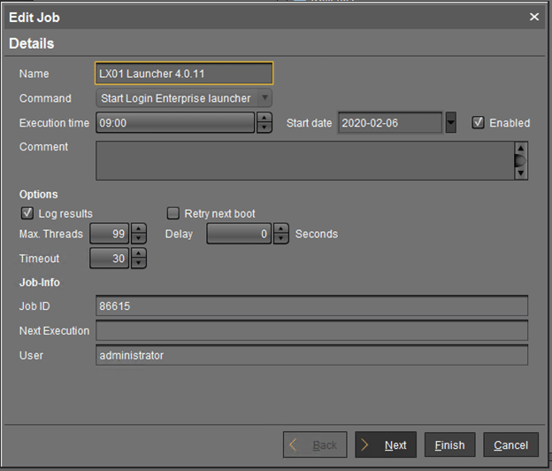
Task: Click Comment scrollbar up arrow
Action: 521,148
